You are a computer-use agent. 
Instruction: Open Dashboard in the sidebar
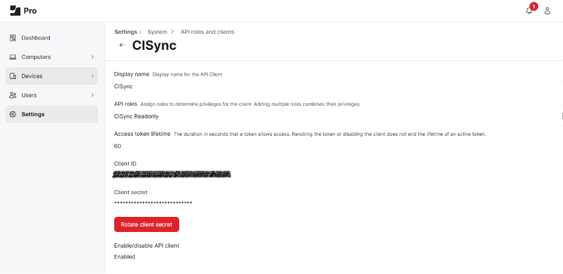[52, 38]
